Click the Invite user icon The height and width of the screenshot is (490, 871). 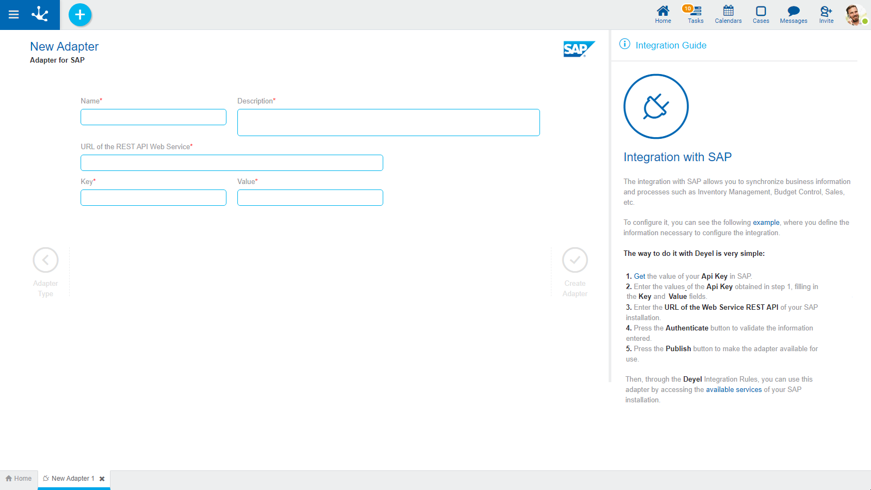(826, 15)
